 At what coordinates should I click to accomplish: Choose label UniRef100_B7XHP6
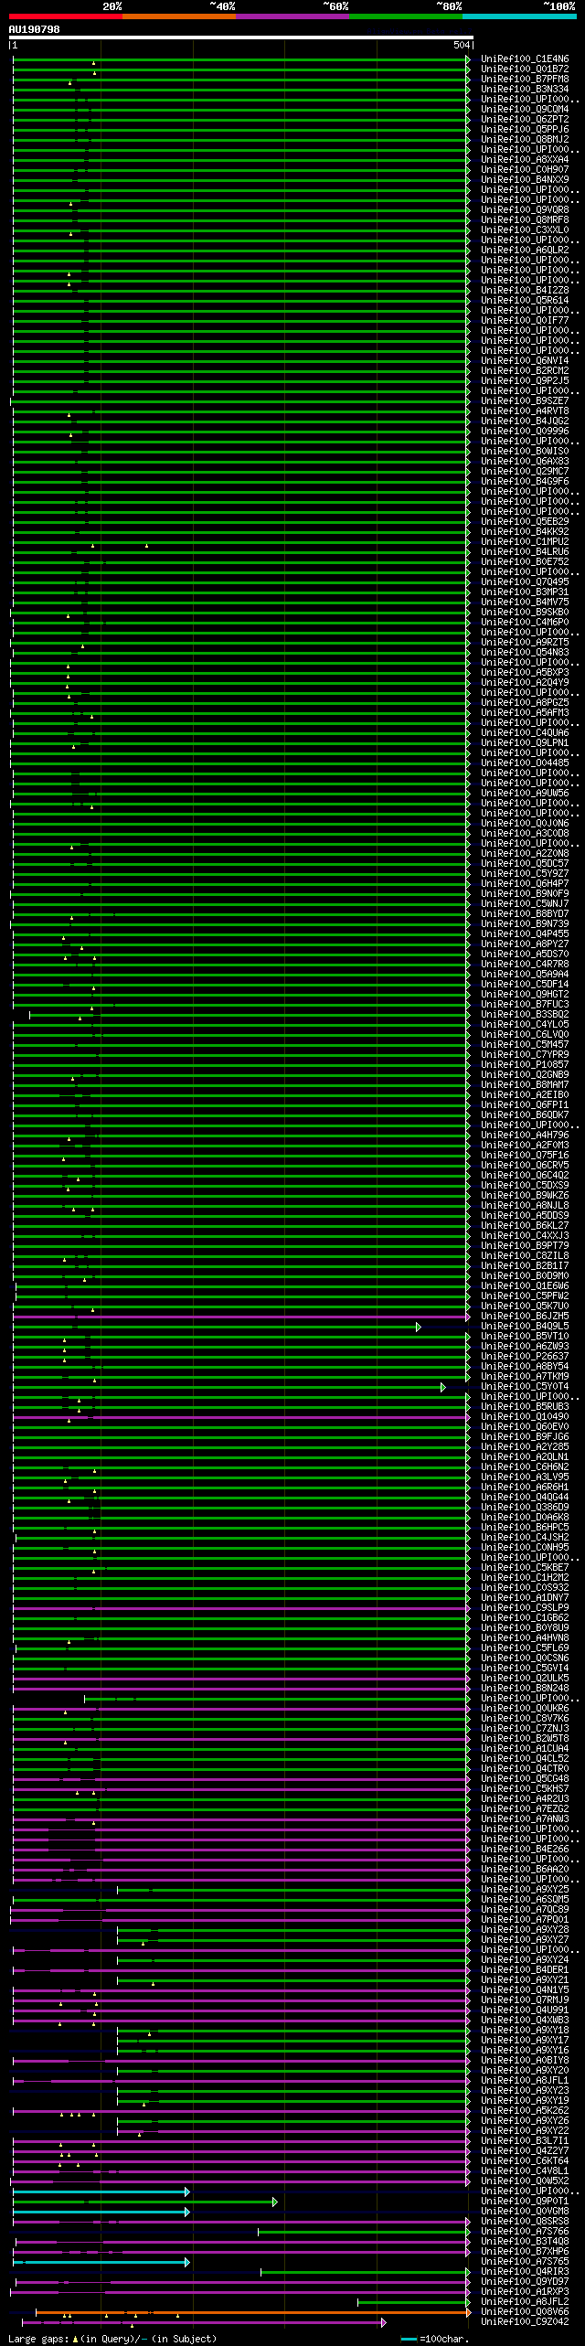click(525, 2252)
